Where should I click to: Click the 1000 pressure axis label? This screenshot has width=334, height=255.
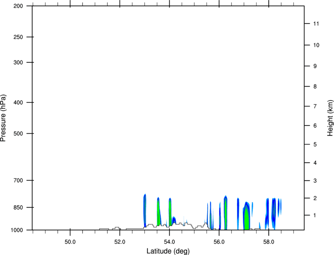point(17,230)
